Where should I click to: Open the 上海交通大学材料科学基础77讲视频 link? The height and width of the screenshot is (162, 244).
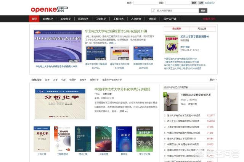(x=181, y=62)
